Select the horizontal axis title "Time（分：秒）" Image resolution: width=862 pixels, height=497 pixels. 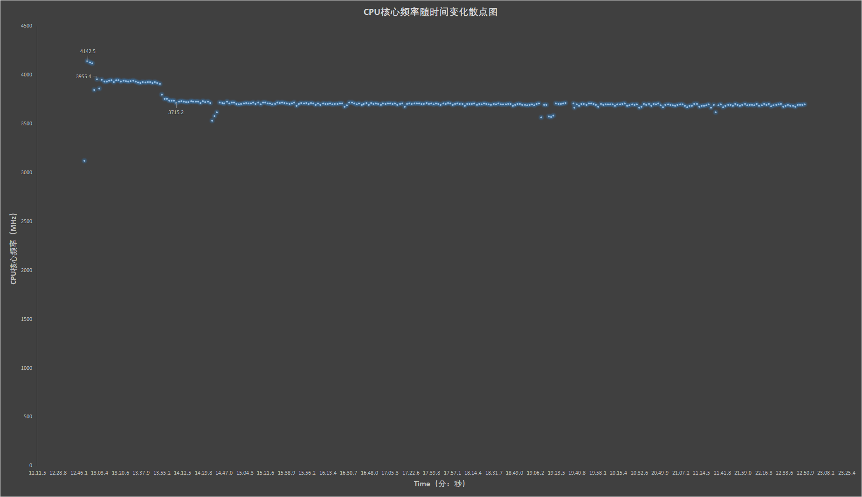(x=440, y=484)
